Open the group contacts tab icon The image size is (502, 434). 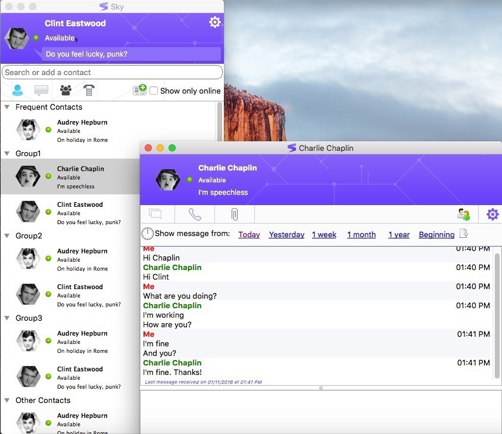(x=66, y=91)
